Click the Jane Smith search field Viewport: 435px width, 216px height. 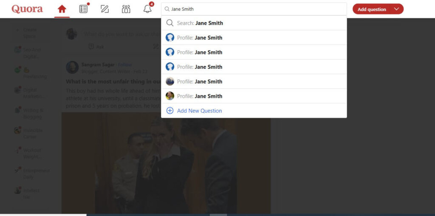[x=254, y=9]
